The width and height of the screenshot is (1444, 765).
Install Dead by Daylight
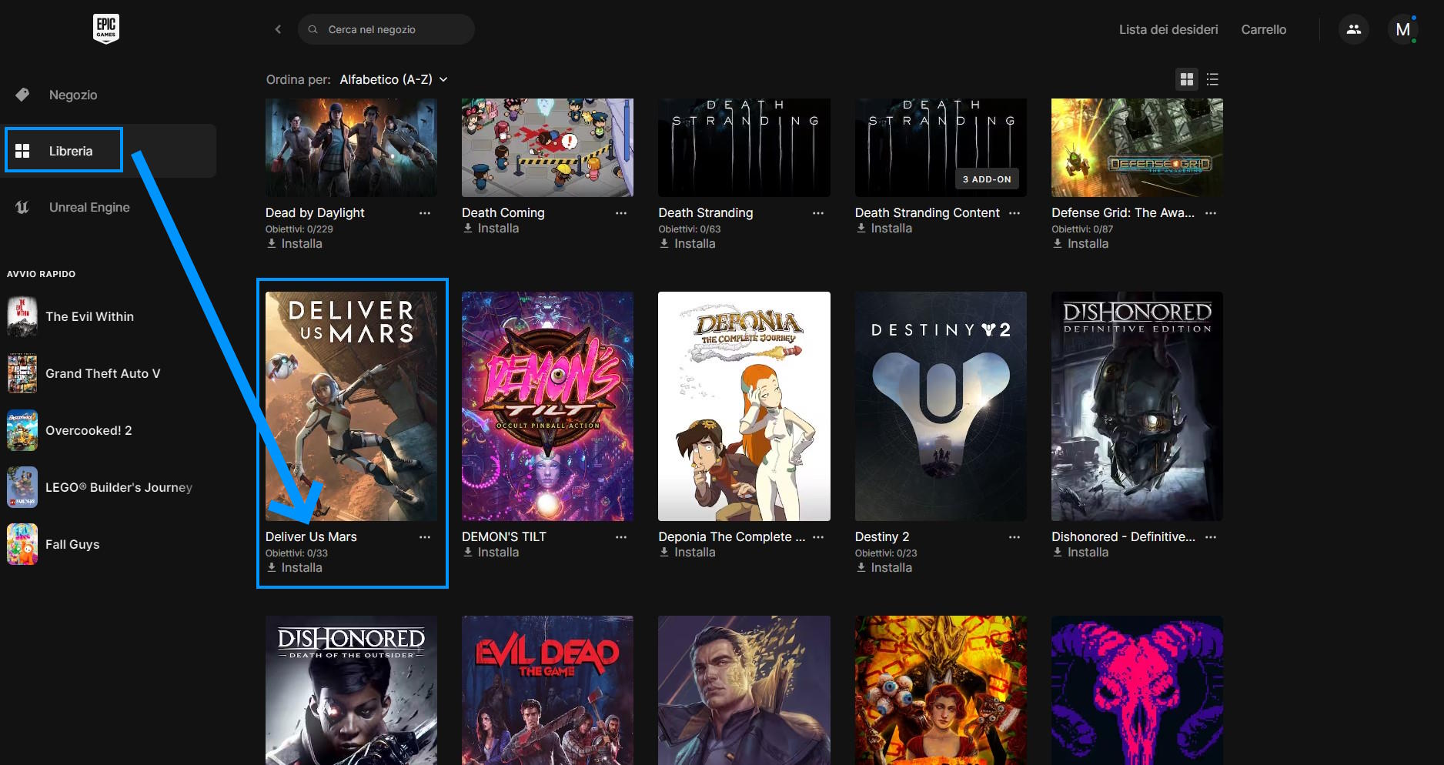(294, 243)
